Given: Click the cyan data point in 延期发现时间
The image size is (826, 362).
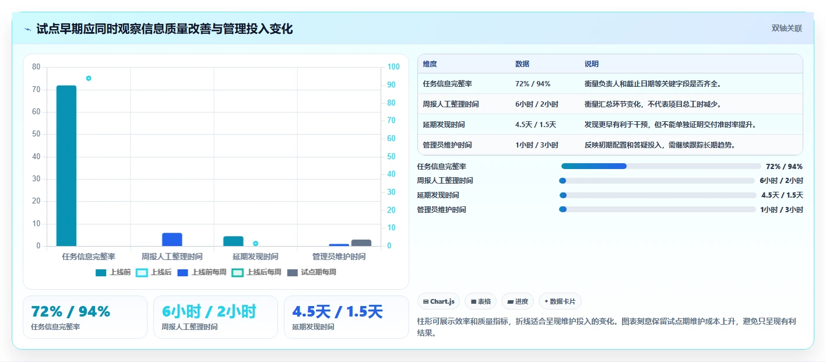Looking at the screenshot, I should click(255, 244).
